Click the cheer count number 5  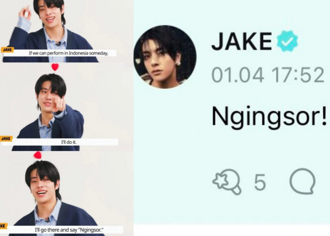pyautogui.click(x=260, y=182)
